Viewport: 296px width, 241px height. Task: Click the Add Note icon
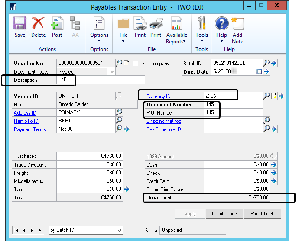point(237,29)
